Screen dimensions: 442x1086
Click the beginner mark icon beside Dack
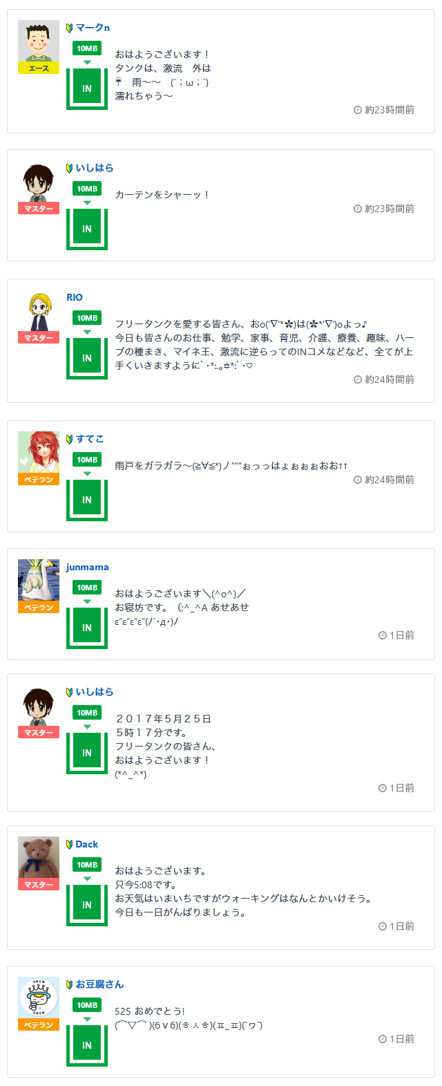click(x=70, y=844)
